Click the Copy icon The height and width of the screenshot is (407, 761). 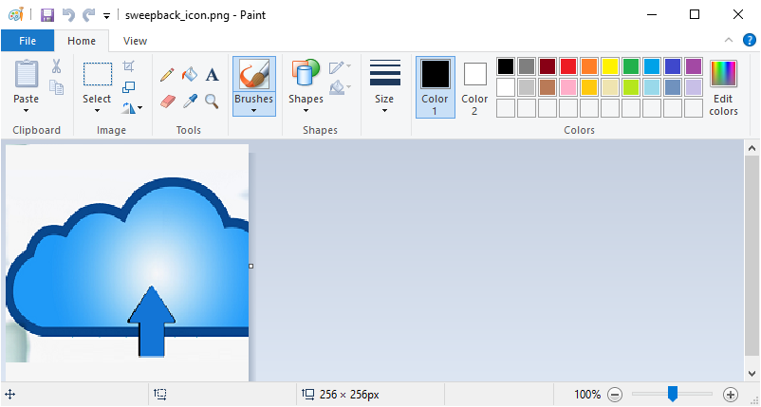tap(56, 87)
